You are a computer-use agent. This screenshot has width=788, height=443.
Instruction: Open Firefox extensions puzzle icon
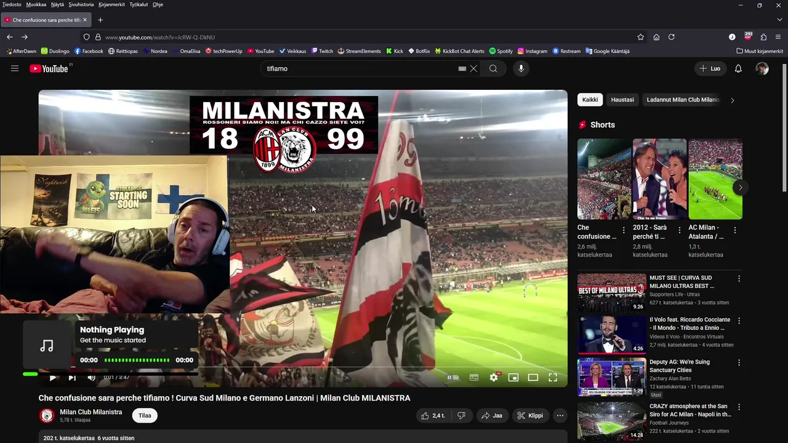(x=763, y=37)
